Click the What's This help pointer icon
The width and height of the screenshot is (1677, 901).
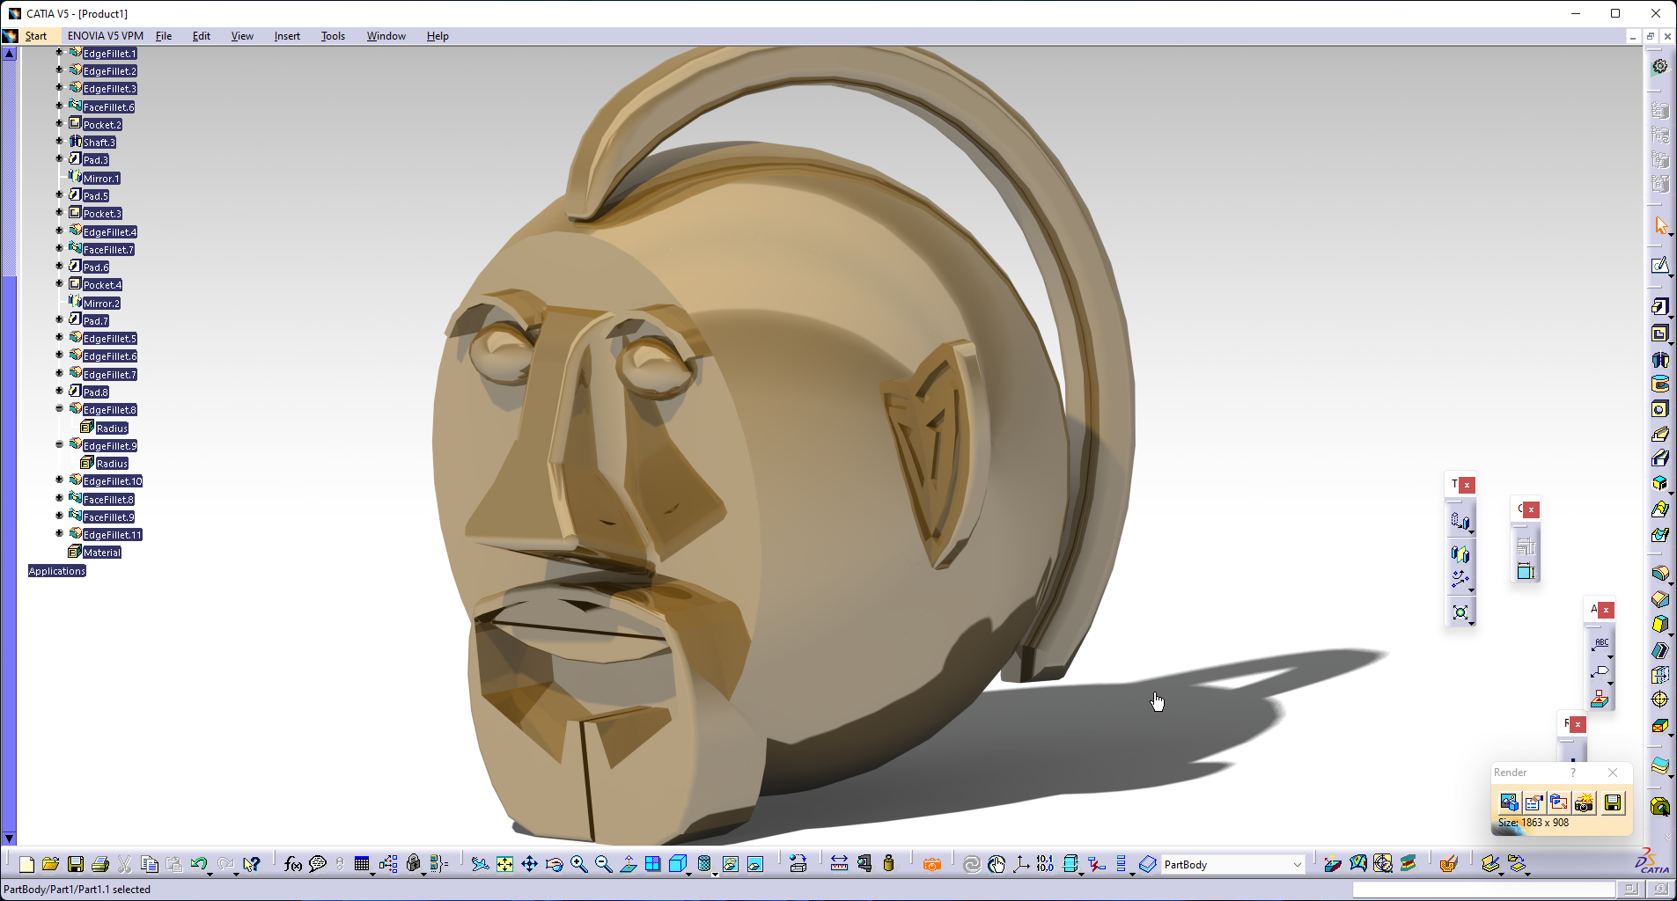pyautogui.click(x=252, y=864)
